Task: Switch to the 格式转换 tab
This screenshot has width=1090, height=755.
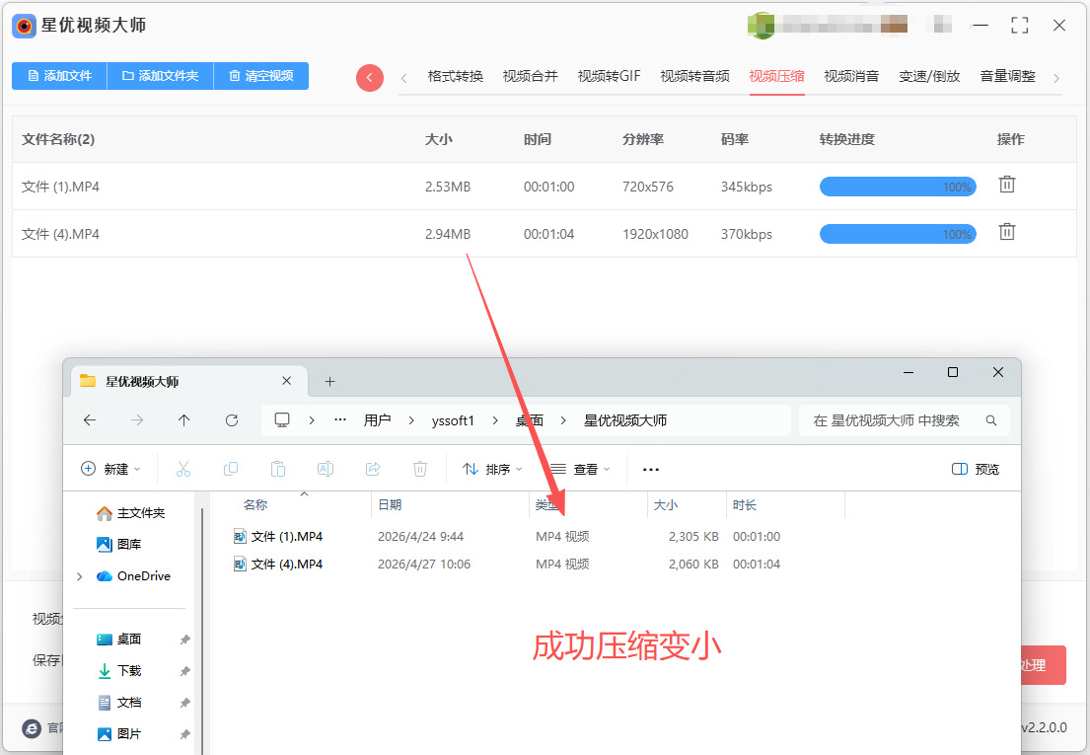Action: (x=456, y=76)
